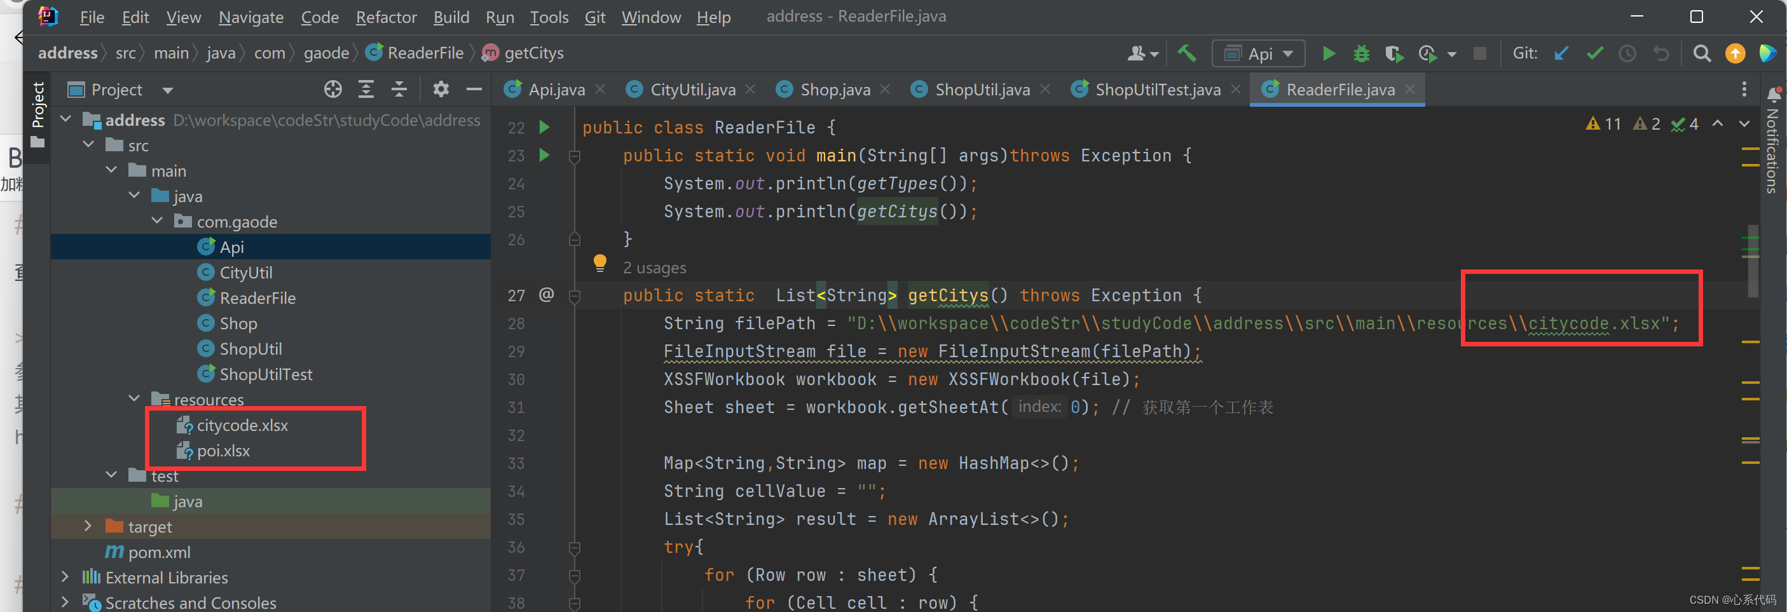Image resolution: width=1787 pixels, height=612 pixels.
Task: Open the profiler run icon
Action: pos(1428,53)
